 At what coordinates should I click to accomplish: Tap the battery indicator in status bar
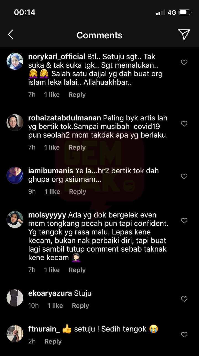point(185,13)
